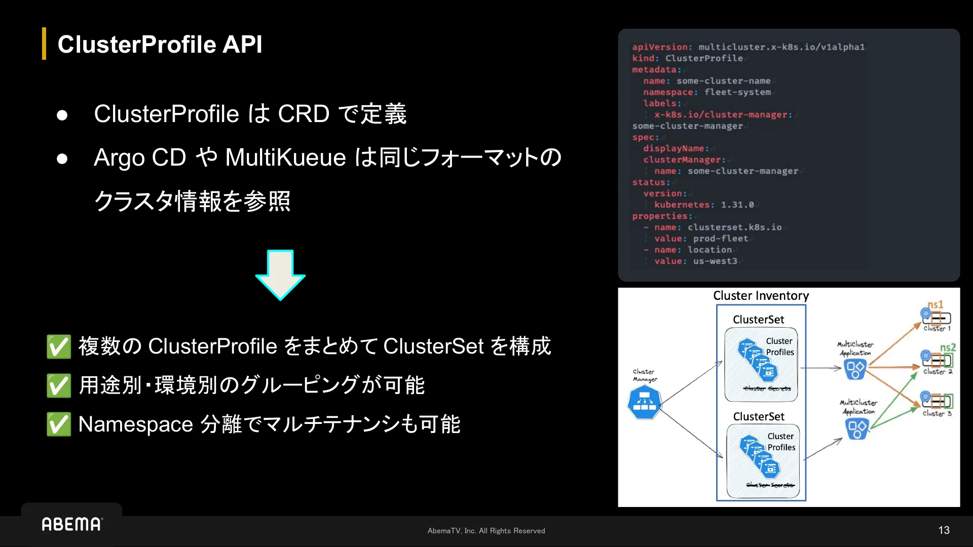Click green checkmark beside グルーピング line
This screenshot has height=547, width=973.
pyautogui.click(x=59, y=386)
